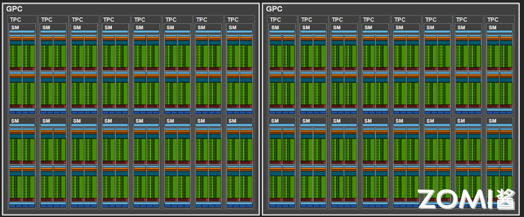The width and height of the screenshot is (524, 217).
Task: Pick the fifth TPC label in right GPC
Action: coord(400,20)
